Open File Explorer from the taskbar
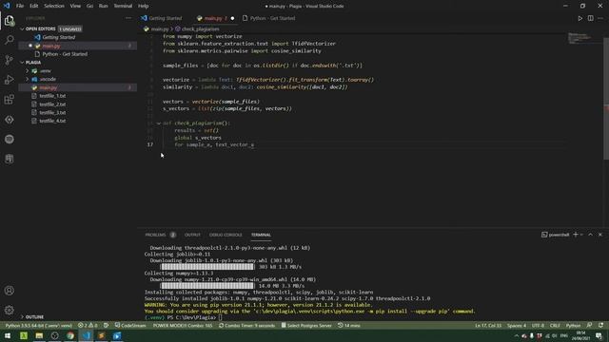 pos(39,335)
